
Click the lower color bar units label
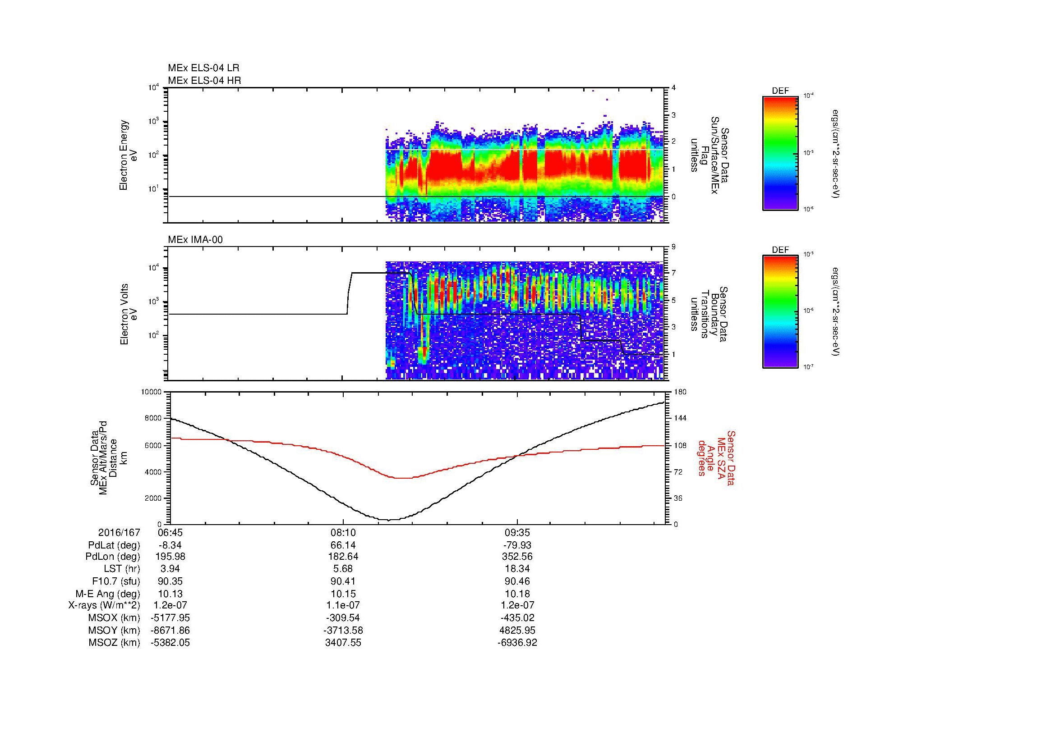pyautogui.click(x=836, y=312)
